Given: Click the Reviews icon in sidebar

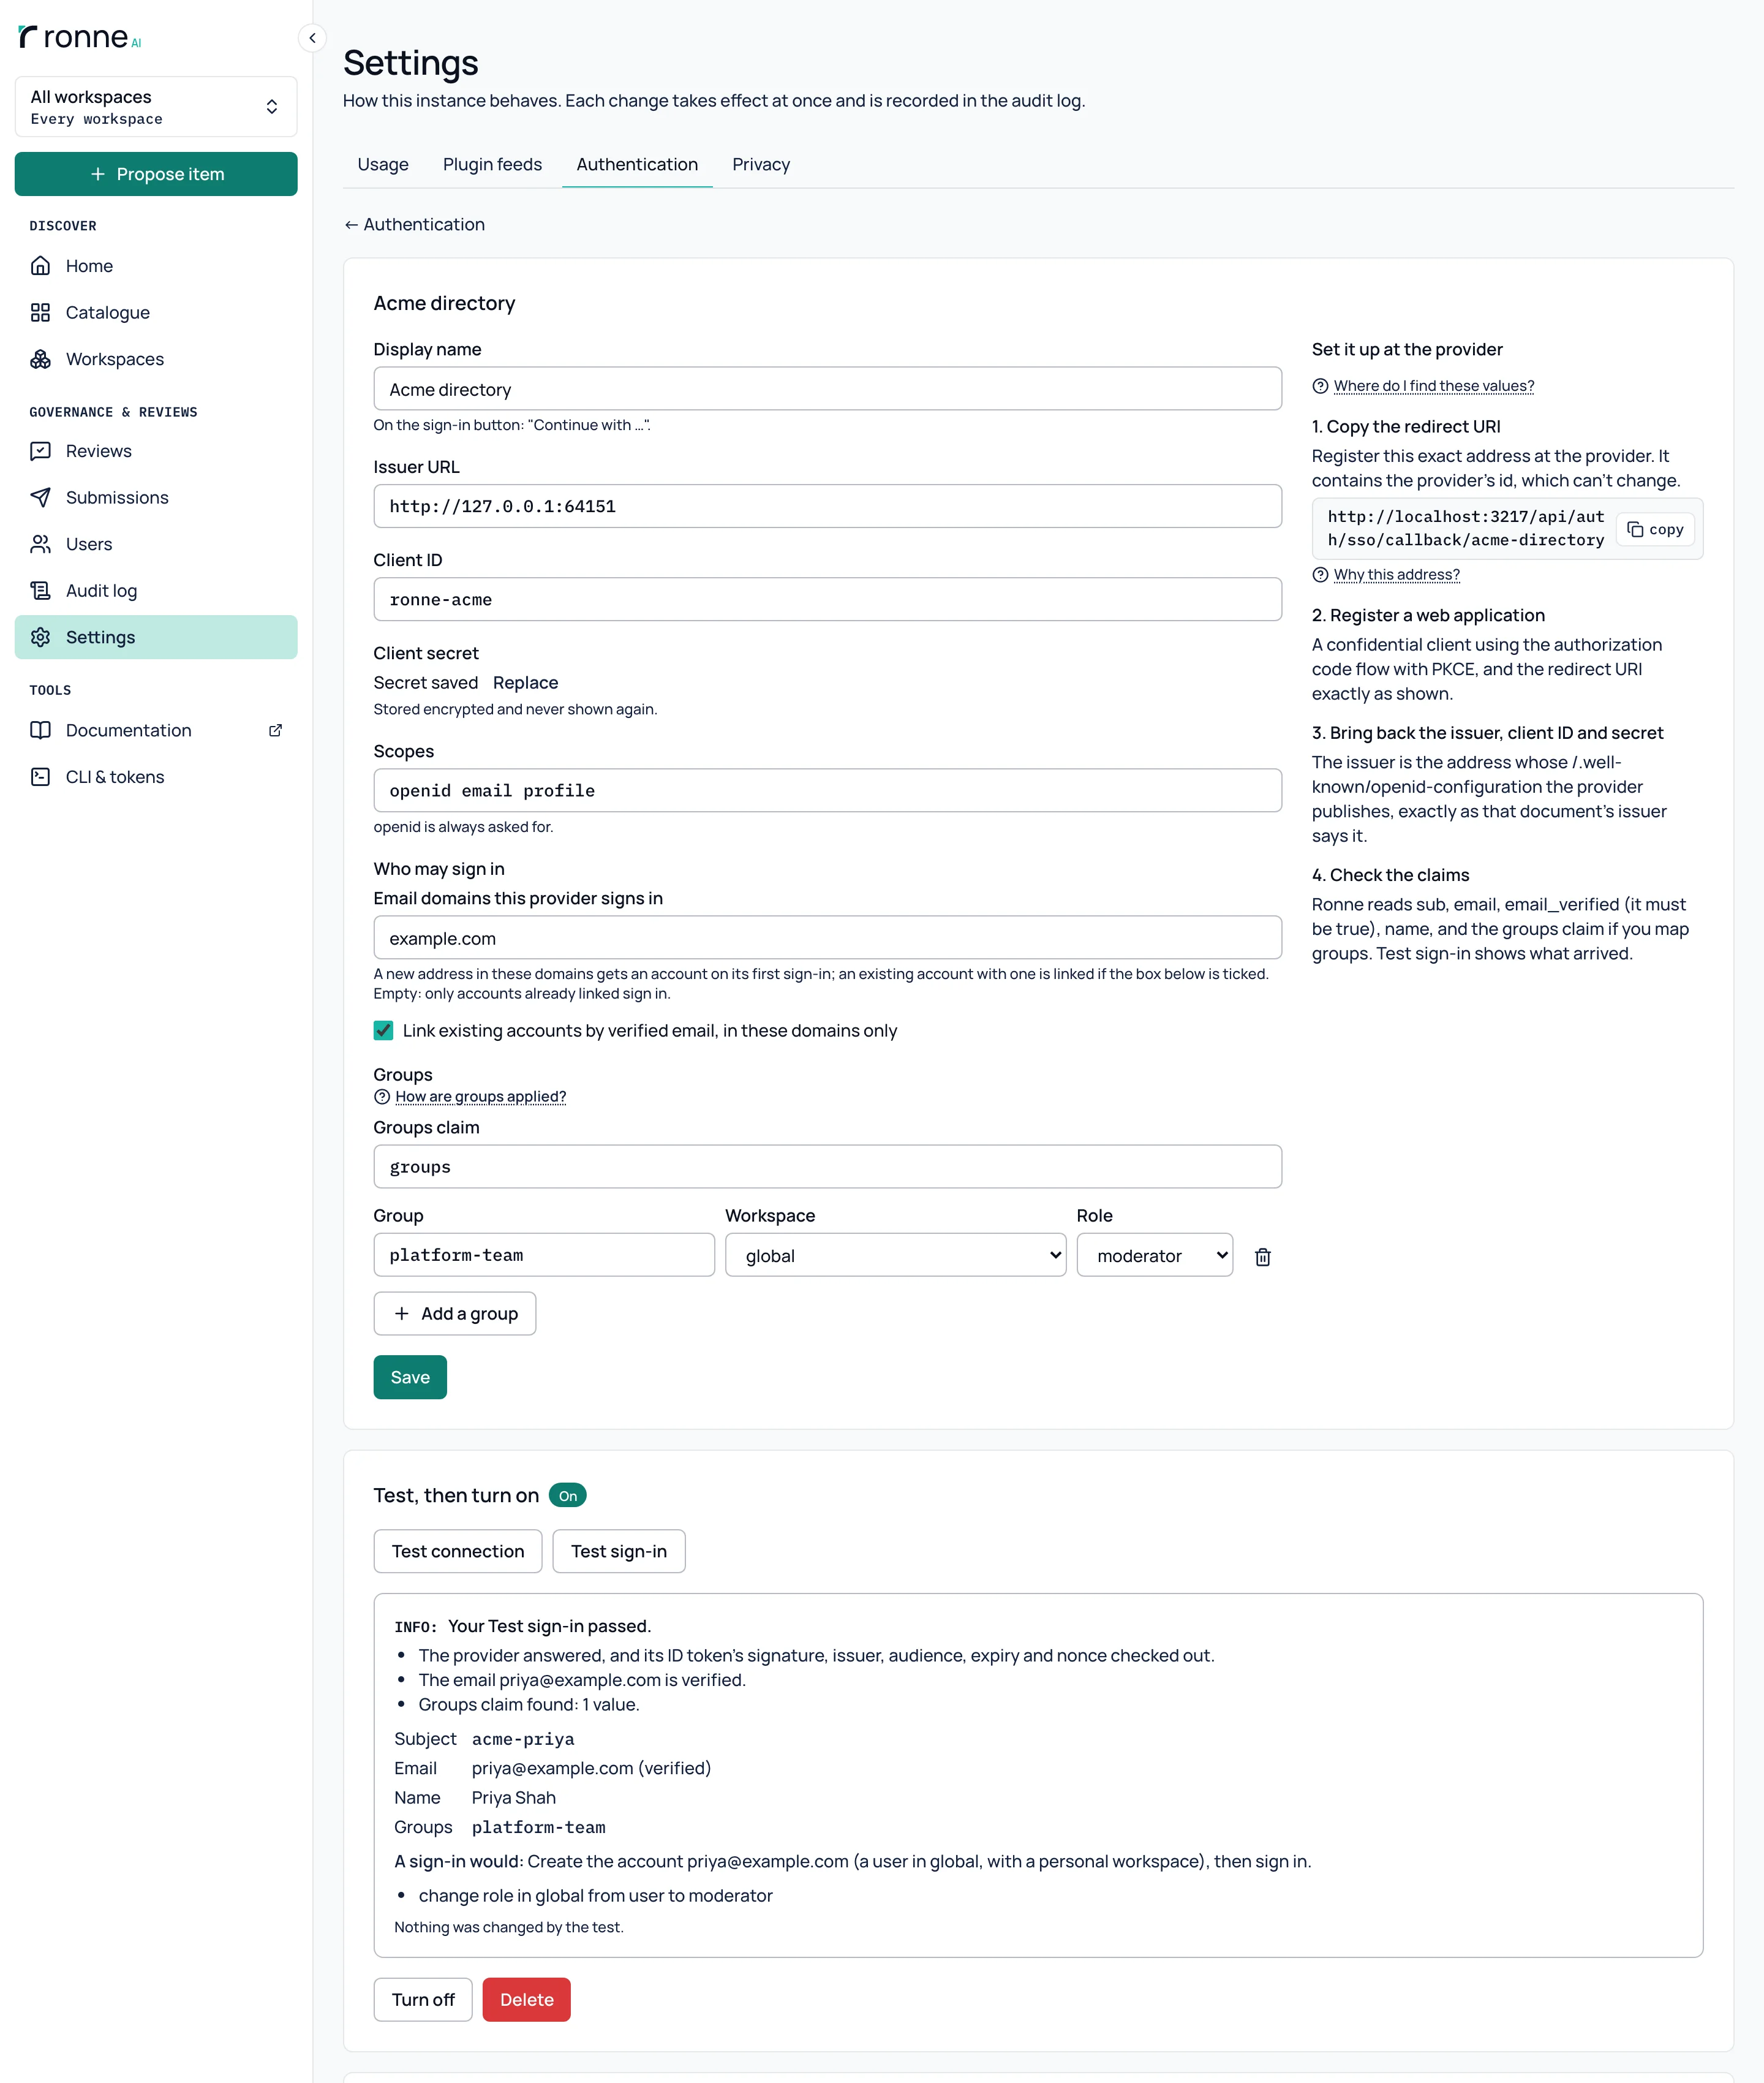Looking at the screenshot, I should 40,451.
